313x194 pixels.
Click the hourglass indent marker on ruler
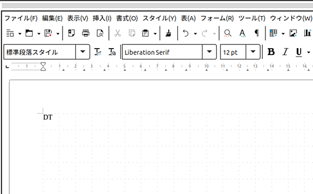click(43, 66)
